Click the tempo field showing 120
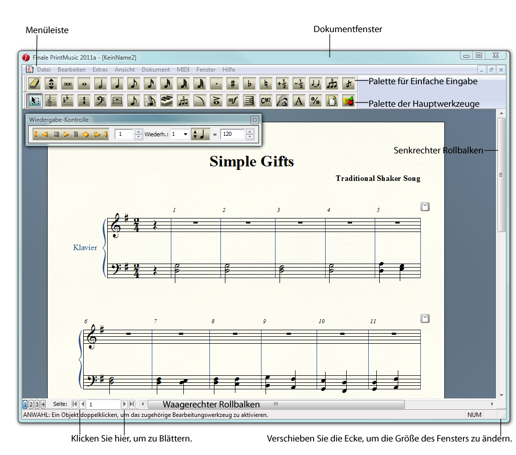Image resolution: width=516 pixels, height=455 pixels. click(232, 134)
